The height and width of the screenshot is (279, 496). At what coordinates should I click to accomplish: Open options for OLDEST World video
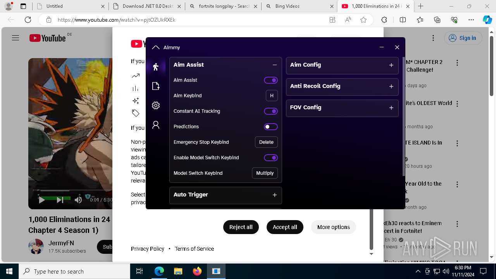click(457, 104)
